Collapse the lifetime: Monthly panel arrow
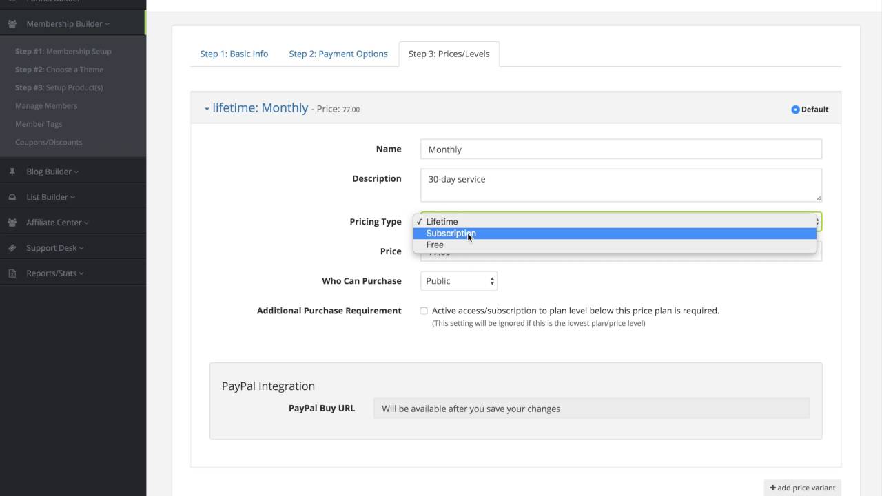 (207, 109)
